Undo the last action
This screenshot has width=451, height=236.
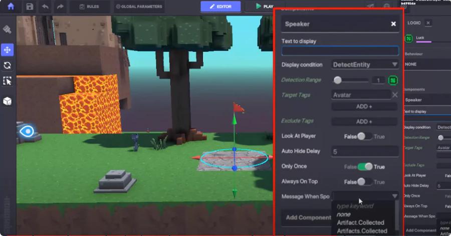(x=45, y=6)
